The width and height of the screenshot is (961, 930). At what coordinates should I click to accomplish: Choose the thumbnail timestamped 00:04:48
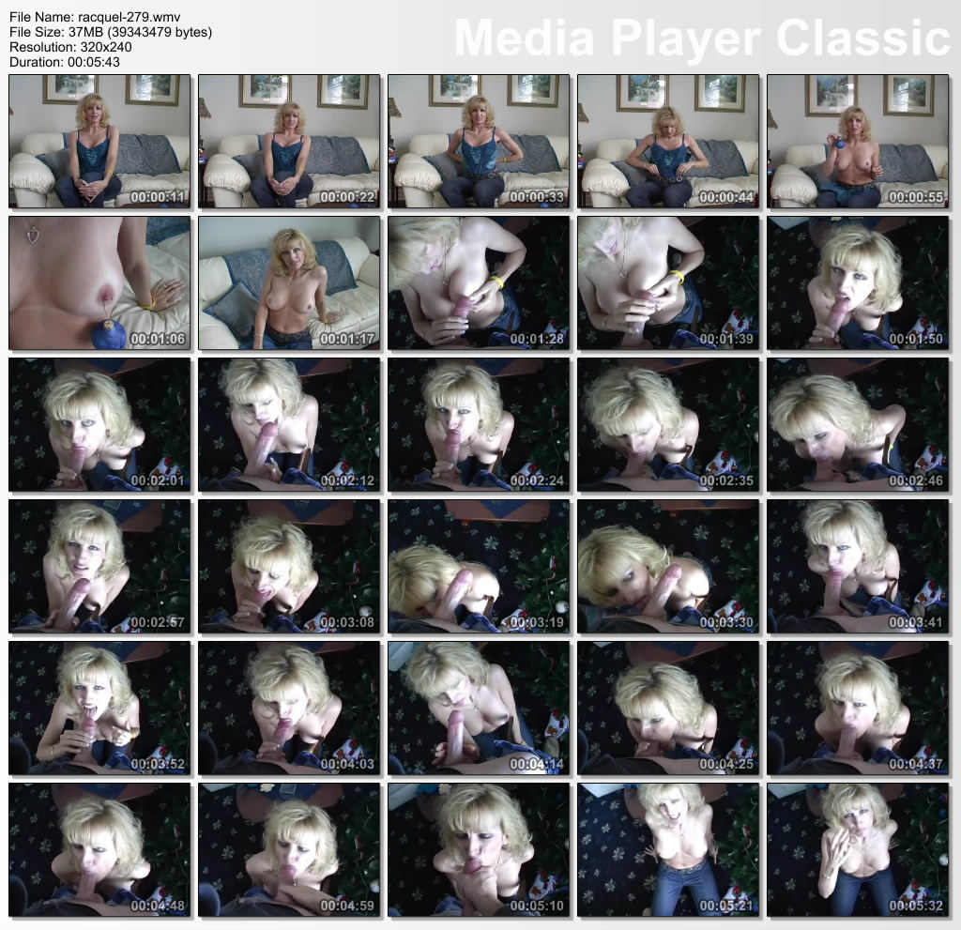99,849
